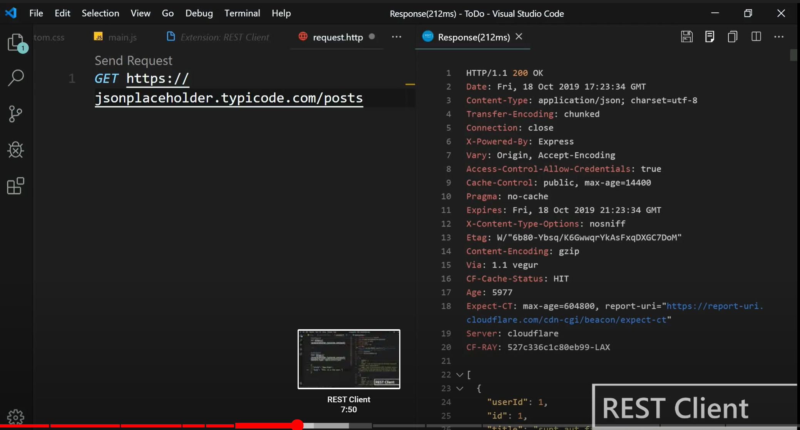Collapse the JSON object on line 23
Viewport: 800px width, 430px height.
click(460, 388)
